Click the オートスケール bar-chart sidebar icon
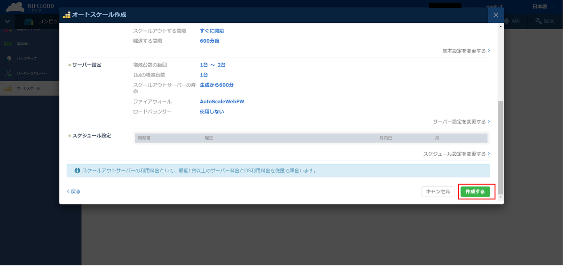The height and width of the screenshot is (267, 564). click(8, 88)
